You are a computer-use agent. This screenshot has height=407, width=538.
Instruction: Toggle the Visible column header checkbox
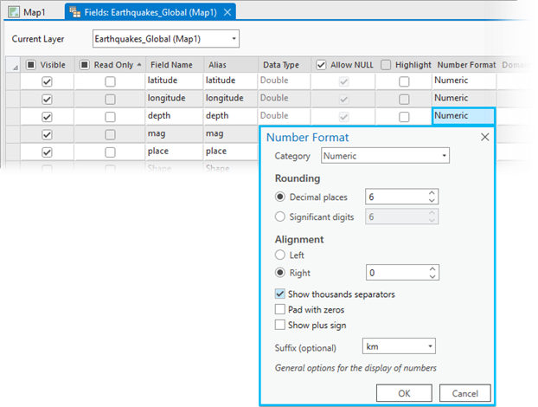(31, 65)
